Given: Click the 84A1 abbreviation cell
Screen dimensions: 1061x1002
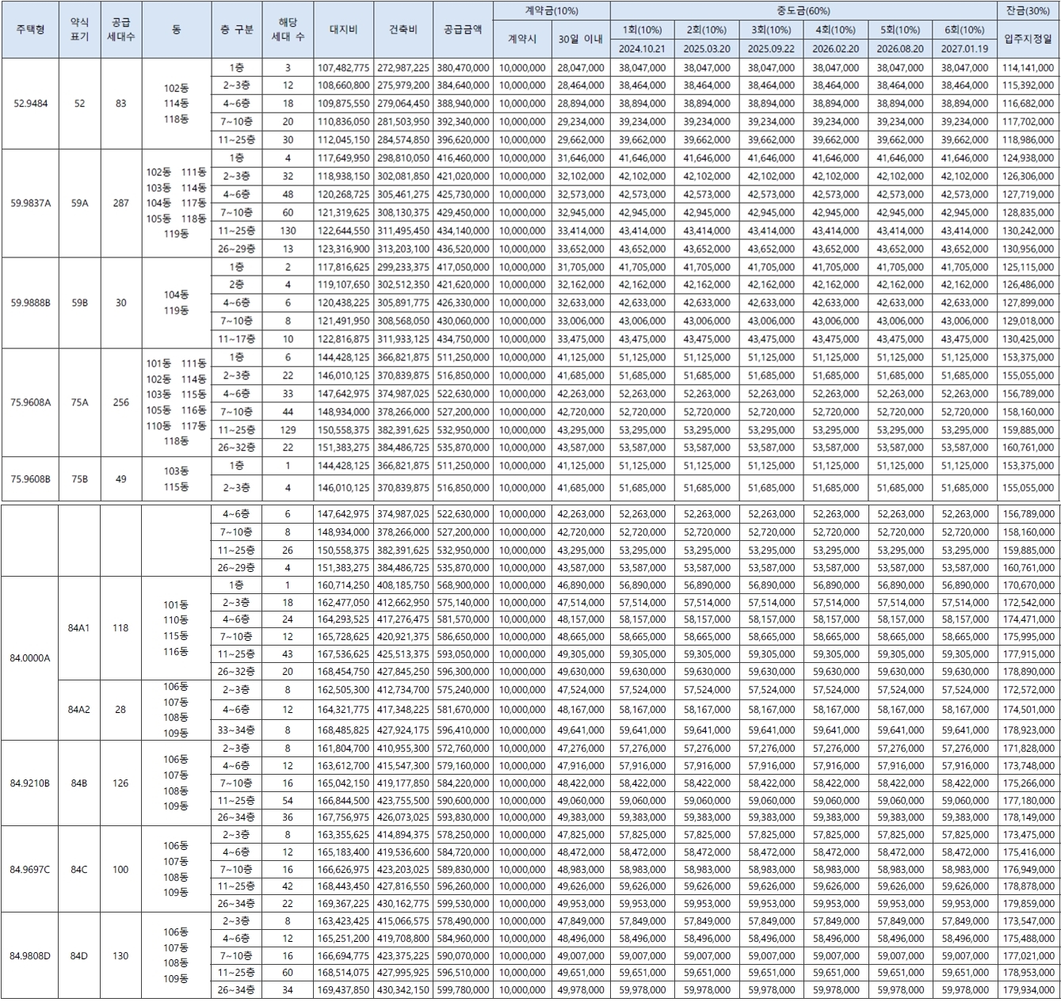Looking at the screenshot, I should [79, 627].
